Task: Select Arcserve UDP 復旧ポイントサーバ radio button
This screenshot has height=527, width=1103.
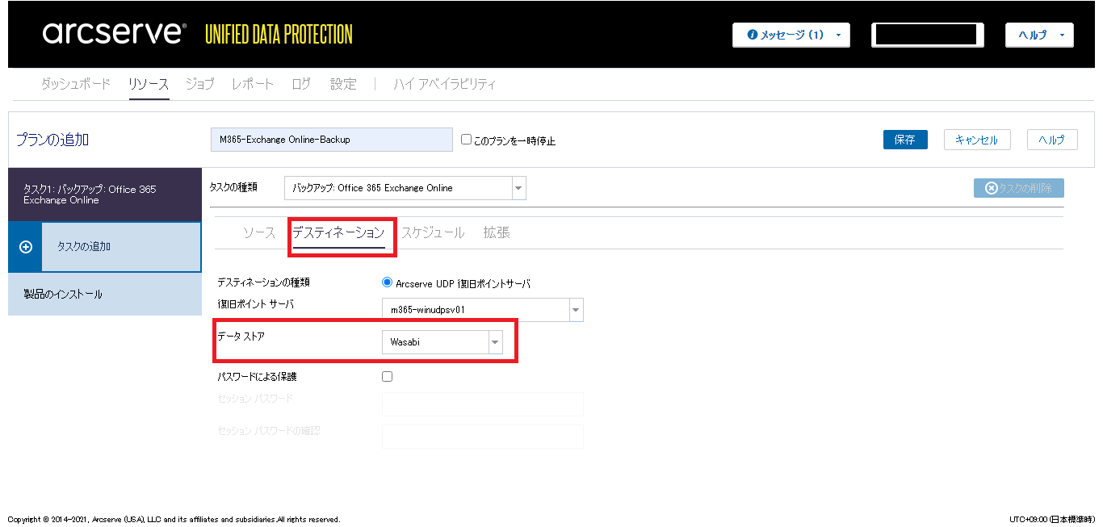Action: coord(387,283)
